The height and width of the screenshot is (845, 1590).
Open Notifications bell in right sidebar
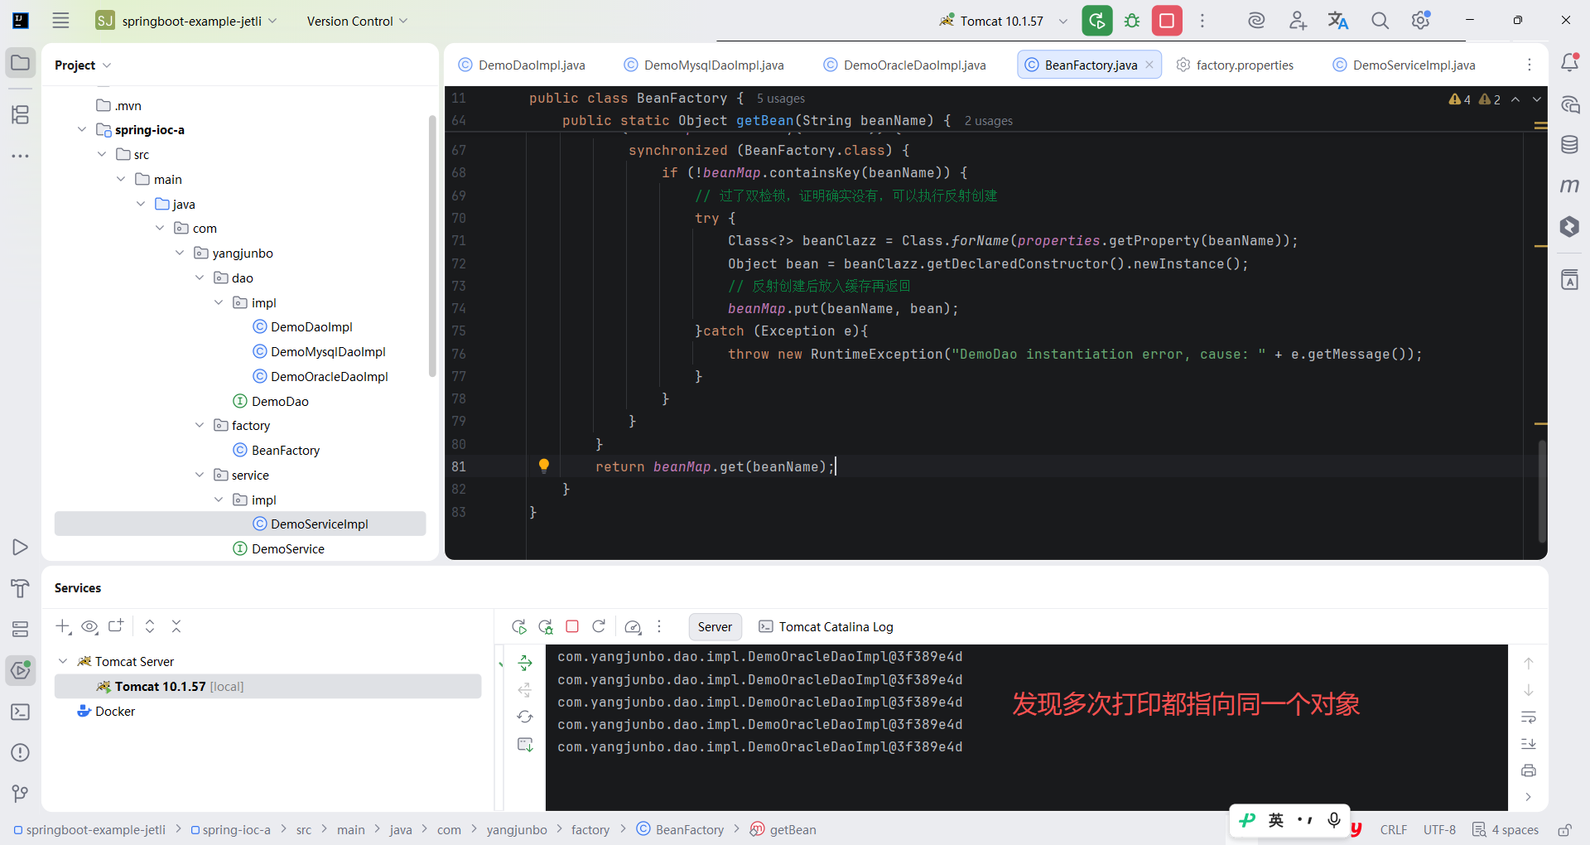pyautogui.click(x=1569, y=63)
